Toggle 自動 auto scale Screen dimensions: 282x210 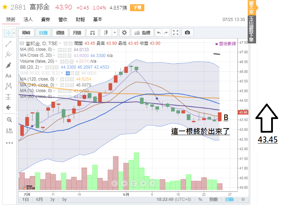pos(229,199)
